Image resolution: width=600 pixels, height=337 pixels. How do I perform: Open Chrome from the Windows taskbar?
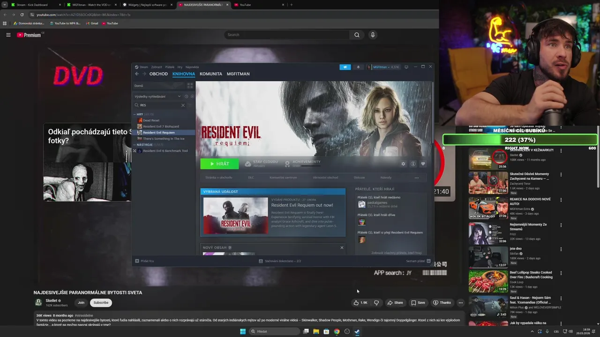point(337,331)
